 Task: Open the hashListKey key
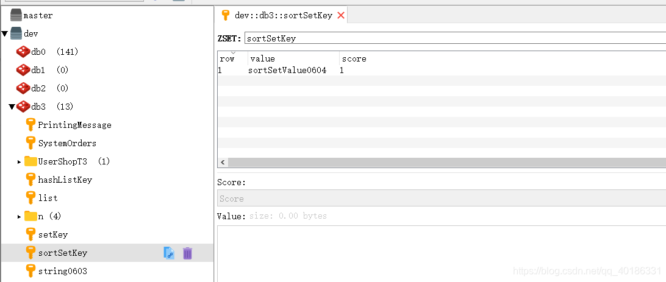(x=65, y=180)
